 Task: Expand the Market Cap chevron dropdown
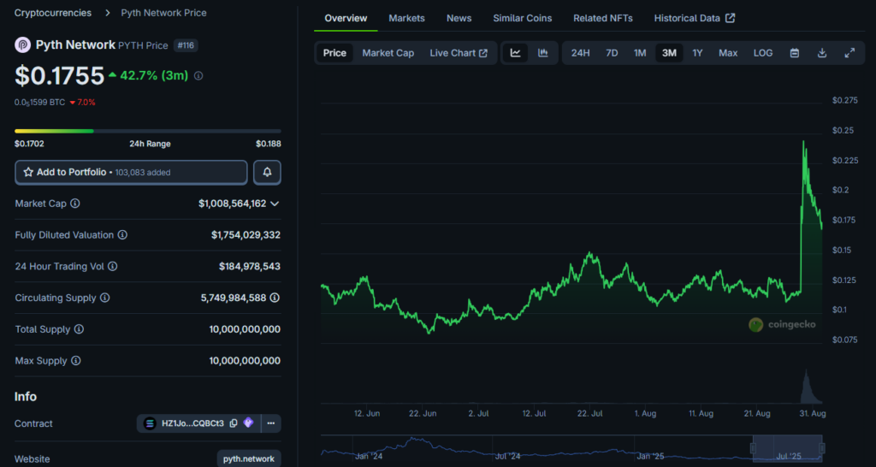tap(275, 204)
